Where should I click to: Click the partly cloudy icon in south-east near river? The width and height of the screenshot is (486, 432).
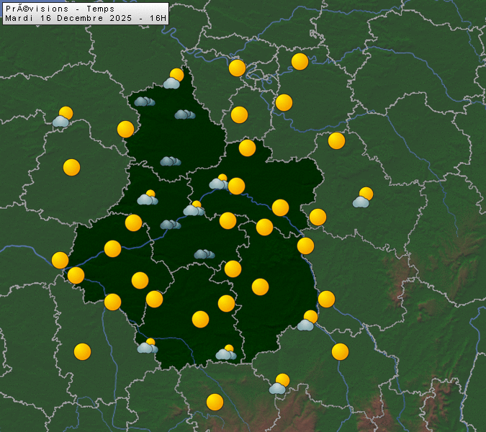pyautogui.click(x=307, y=321)
